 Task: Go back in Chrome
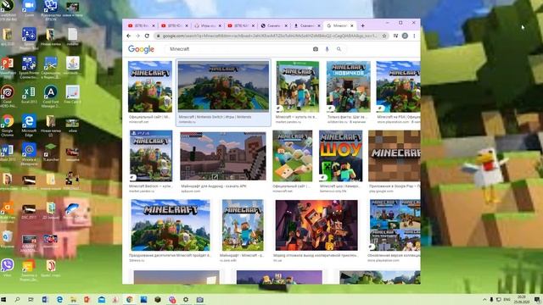pos(129,36)
